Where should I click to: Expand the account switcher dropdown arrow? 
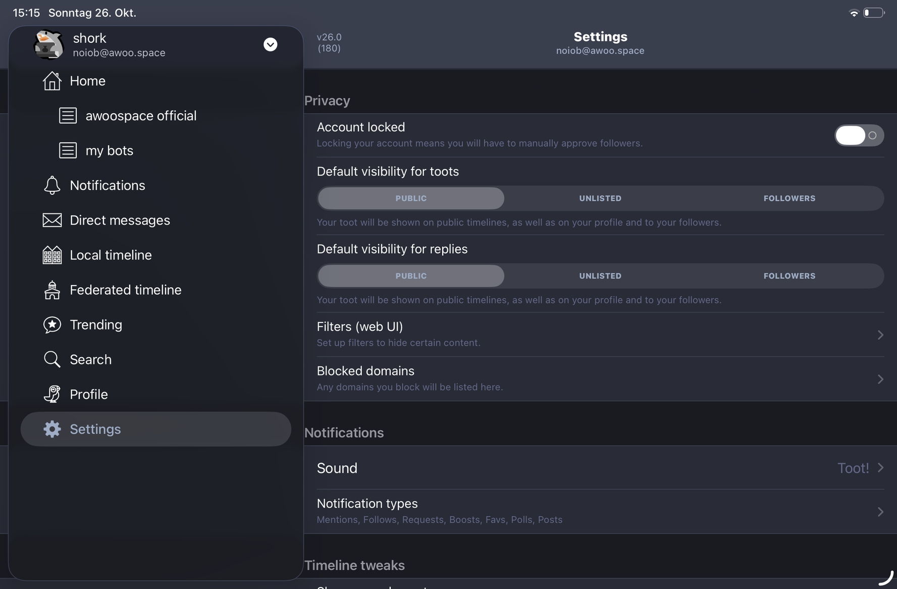271,44
